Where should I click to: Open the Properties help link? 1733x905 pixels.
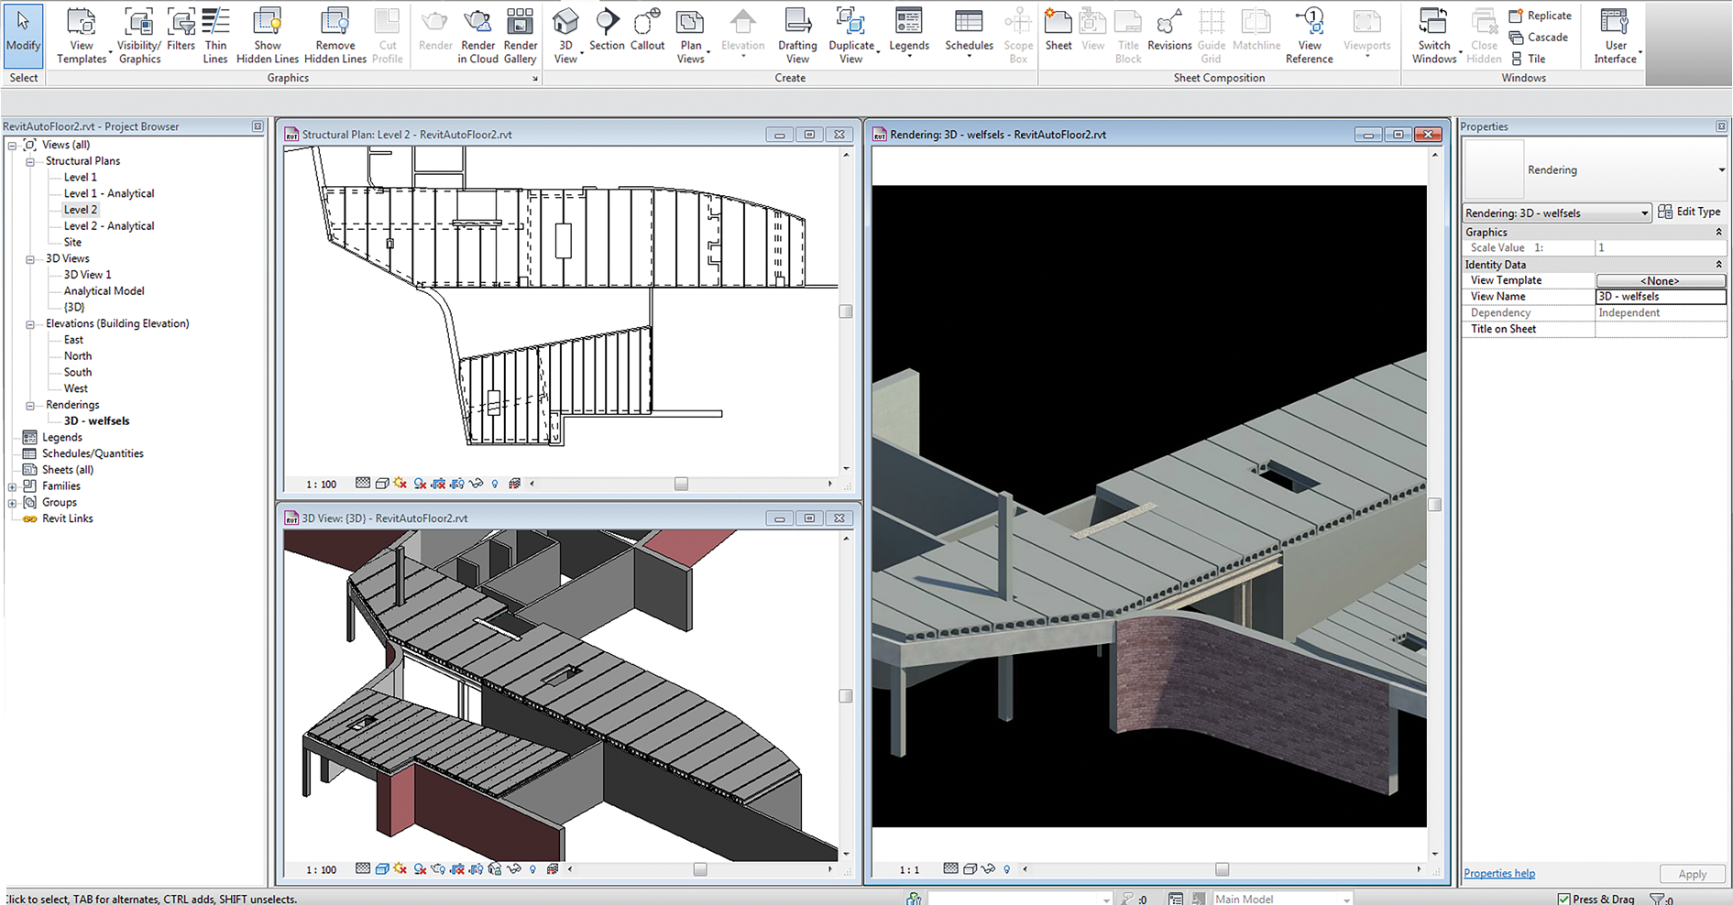tap(1499, 873)
